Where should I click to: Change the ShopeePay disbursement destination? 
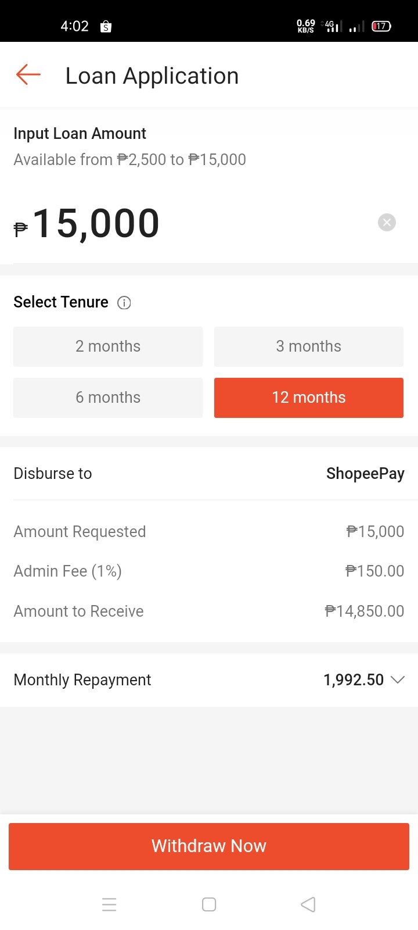(365, 474)
